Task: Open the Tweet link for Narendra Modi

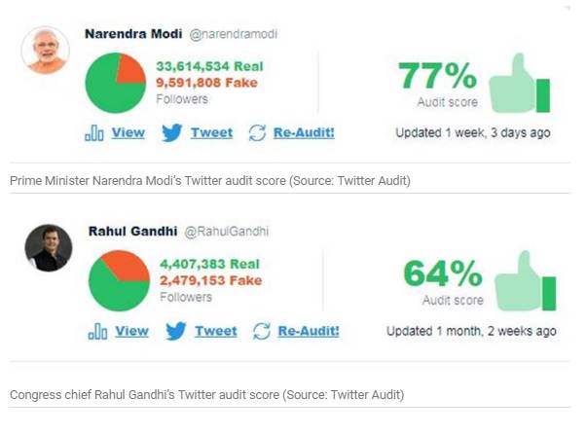Action: click(x=211, y=132)
